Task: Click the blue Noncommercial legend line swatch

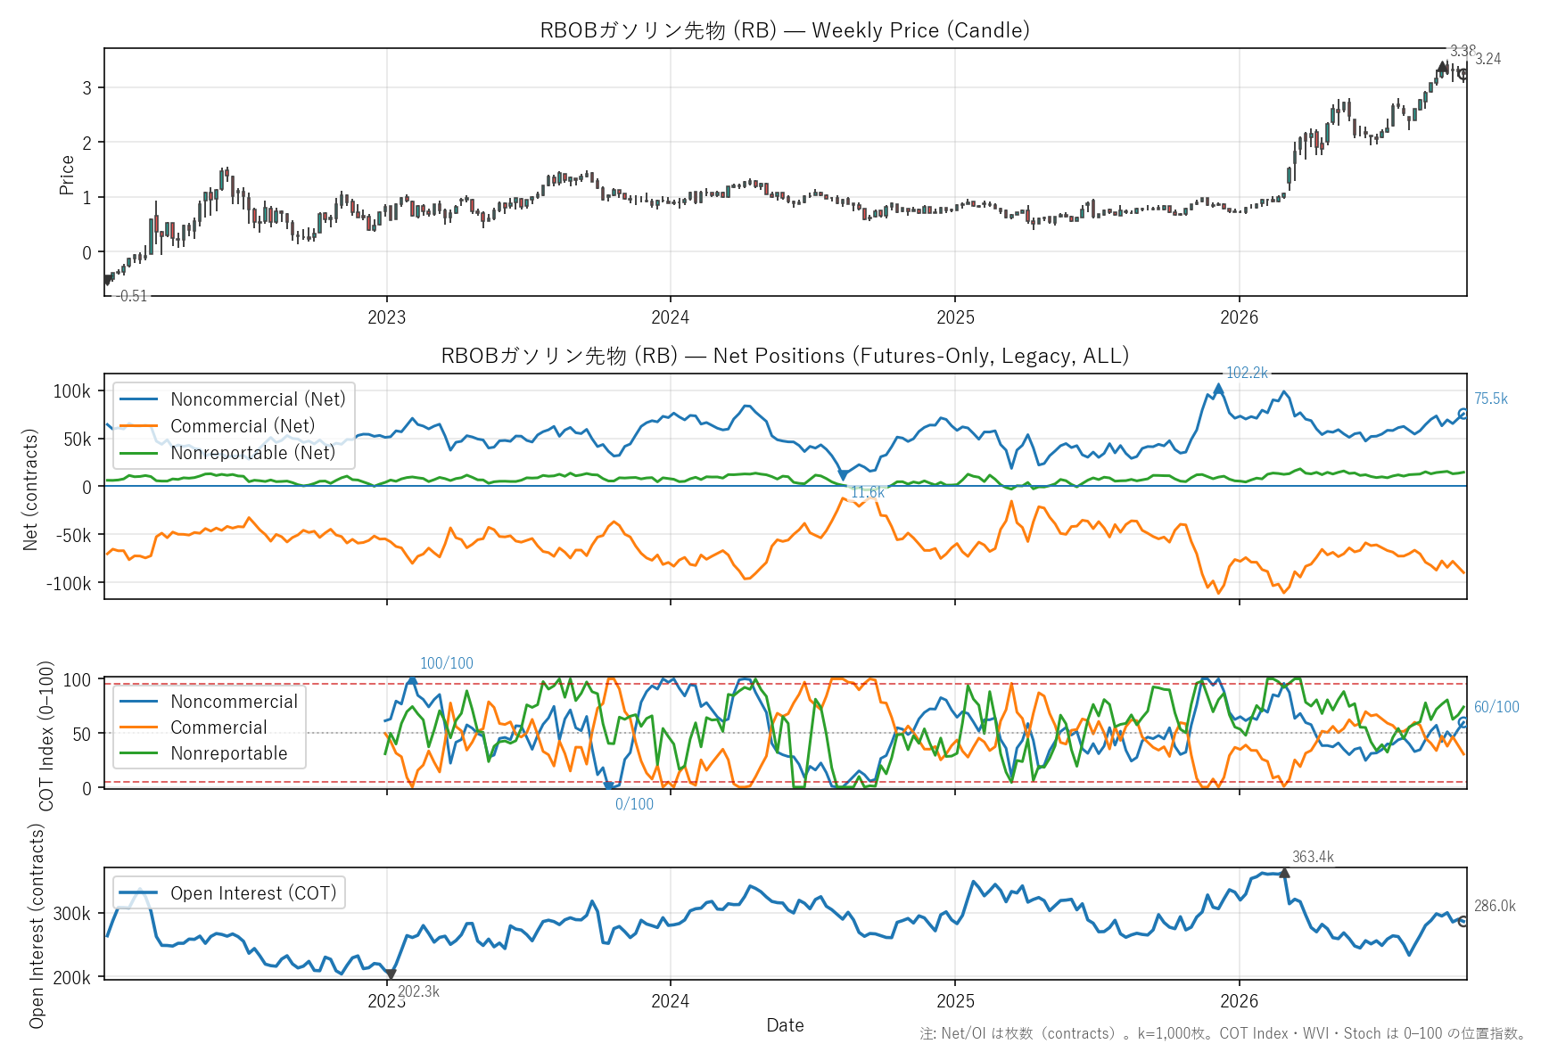Action: [139, 702]
